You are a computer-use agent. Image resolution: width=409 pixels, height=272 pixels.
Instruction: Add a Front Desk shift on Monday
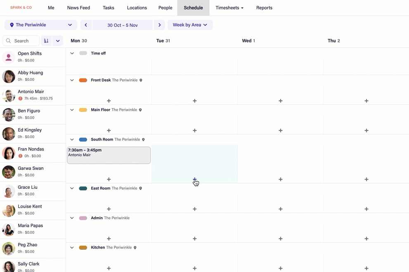[109, 101]
